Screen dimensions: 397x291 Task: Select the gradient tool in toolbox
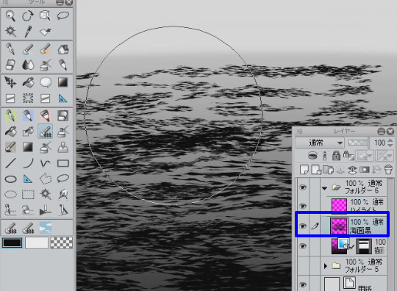(x=62, y=82)
